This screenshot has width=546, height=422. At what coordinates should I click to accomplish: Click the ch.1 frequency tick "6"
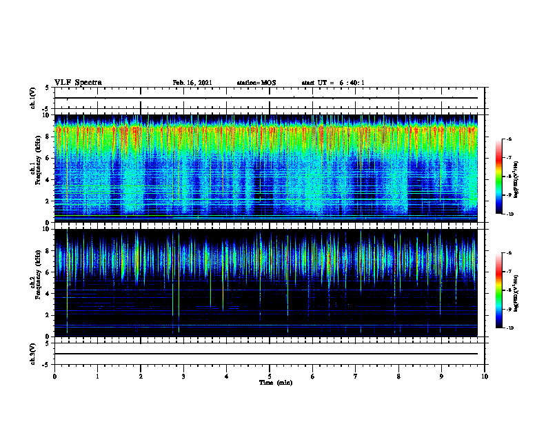[48, 158]
